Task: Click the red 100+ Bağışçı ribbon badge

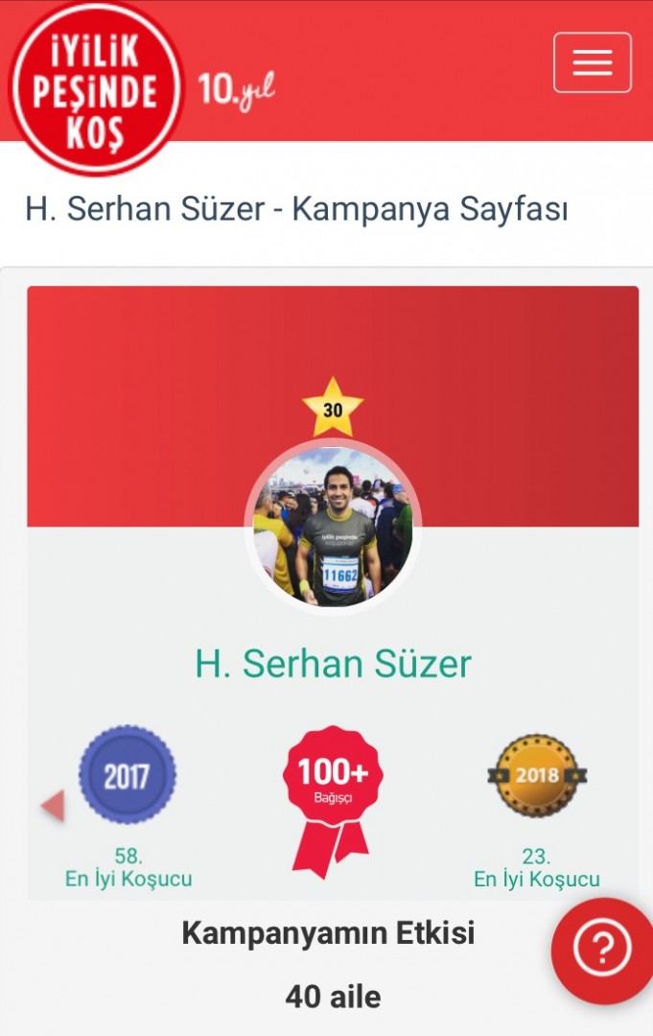Action: pyautogui.click(x=333, y=801)
